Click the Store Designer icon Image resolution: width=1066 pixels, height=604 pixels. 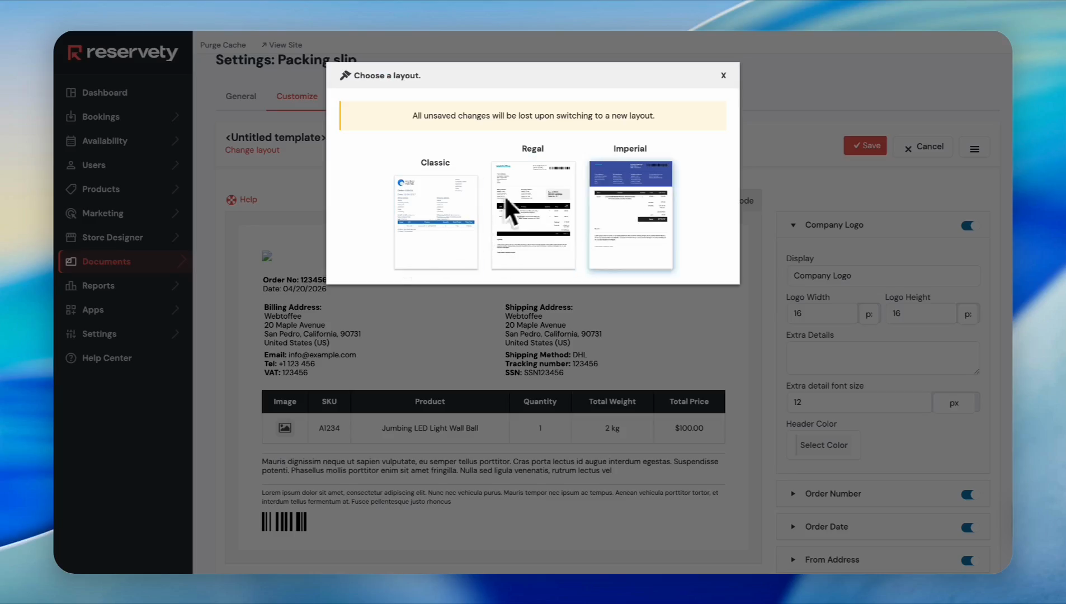(71, 237)
